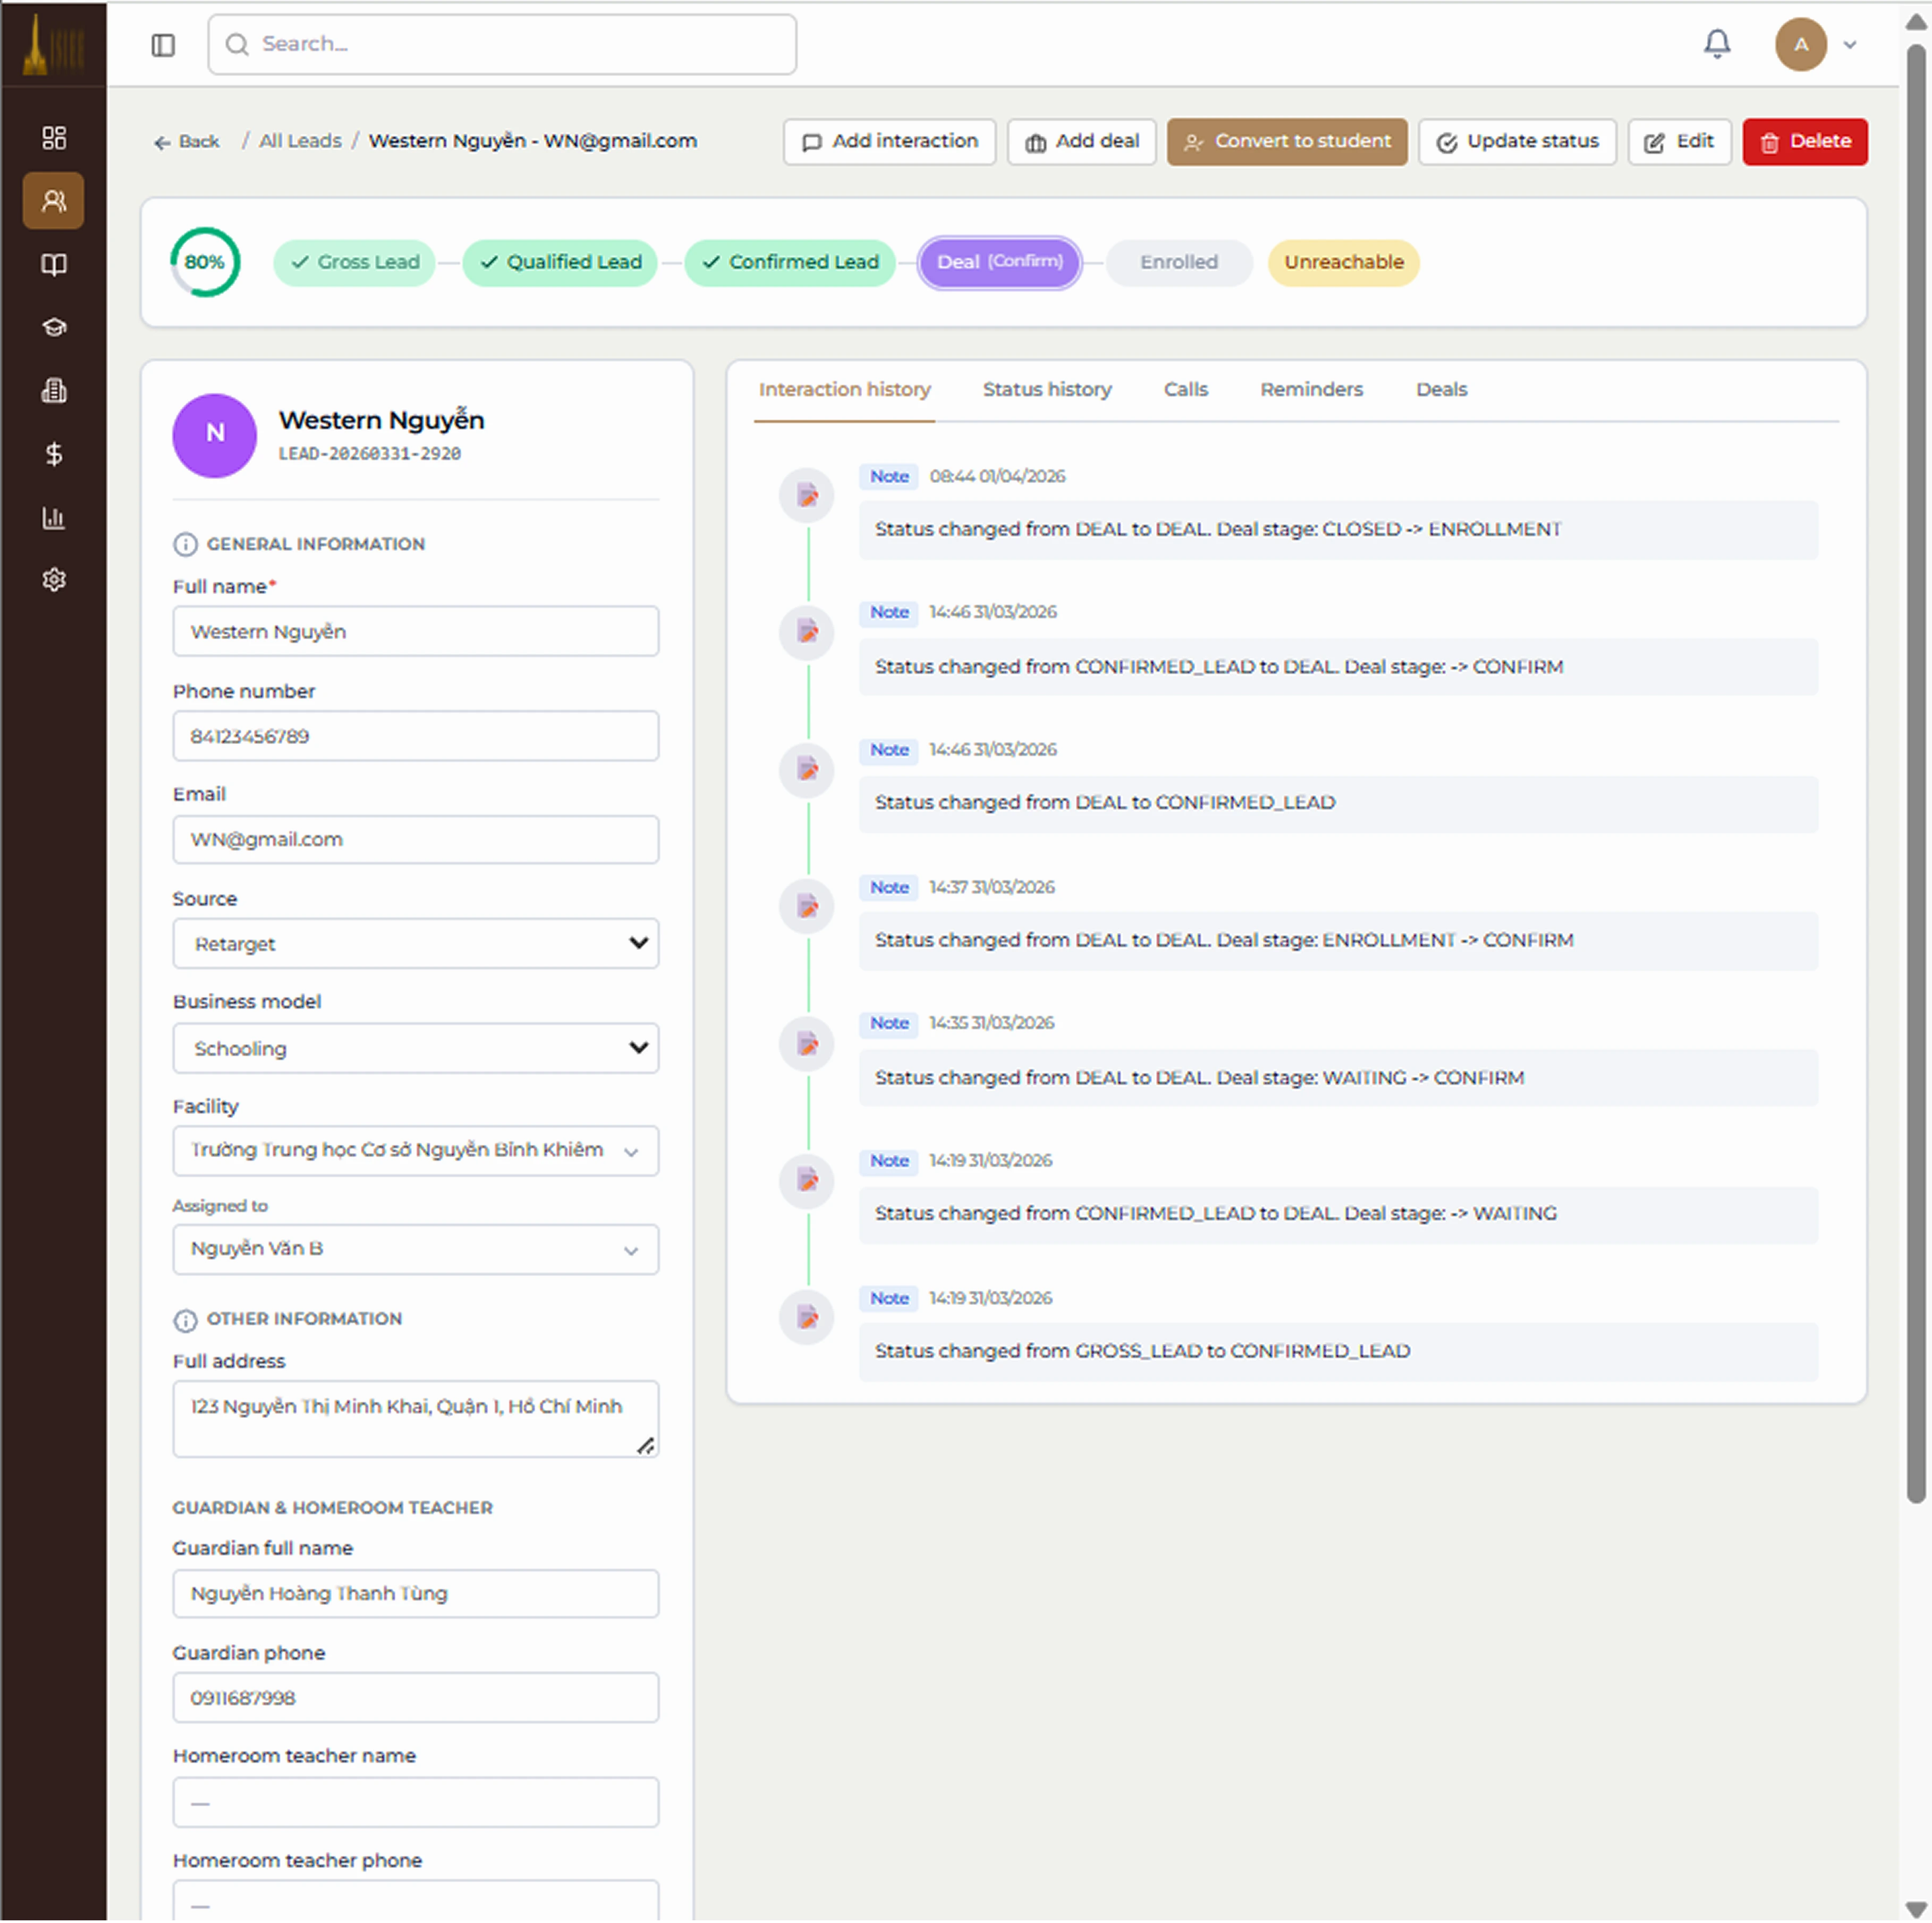The height and width of the screenshot is (1923, 1932).
Task: Click the Guardian phone field
Action: [416, 1699]
